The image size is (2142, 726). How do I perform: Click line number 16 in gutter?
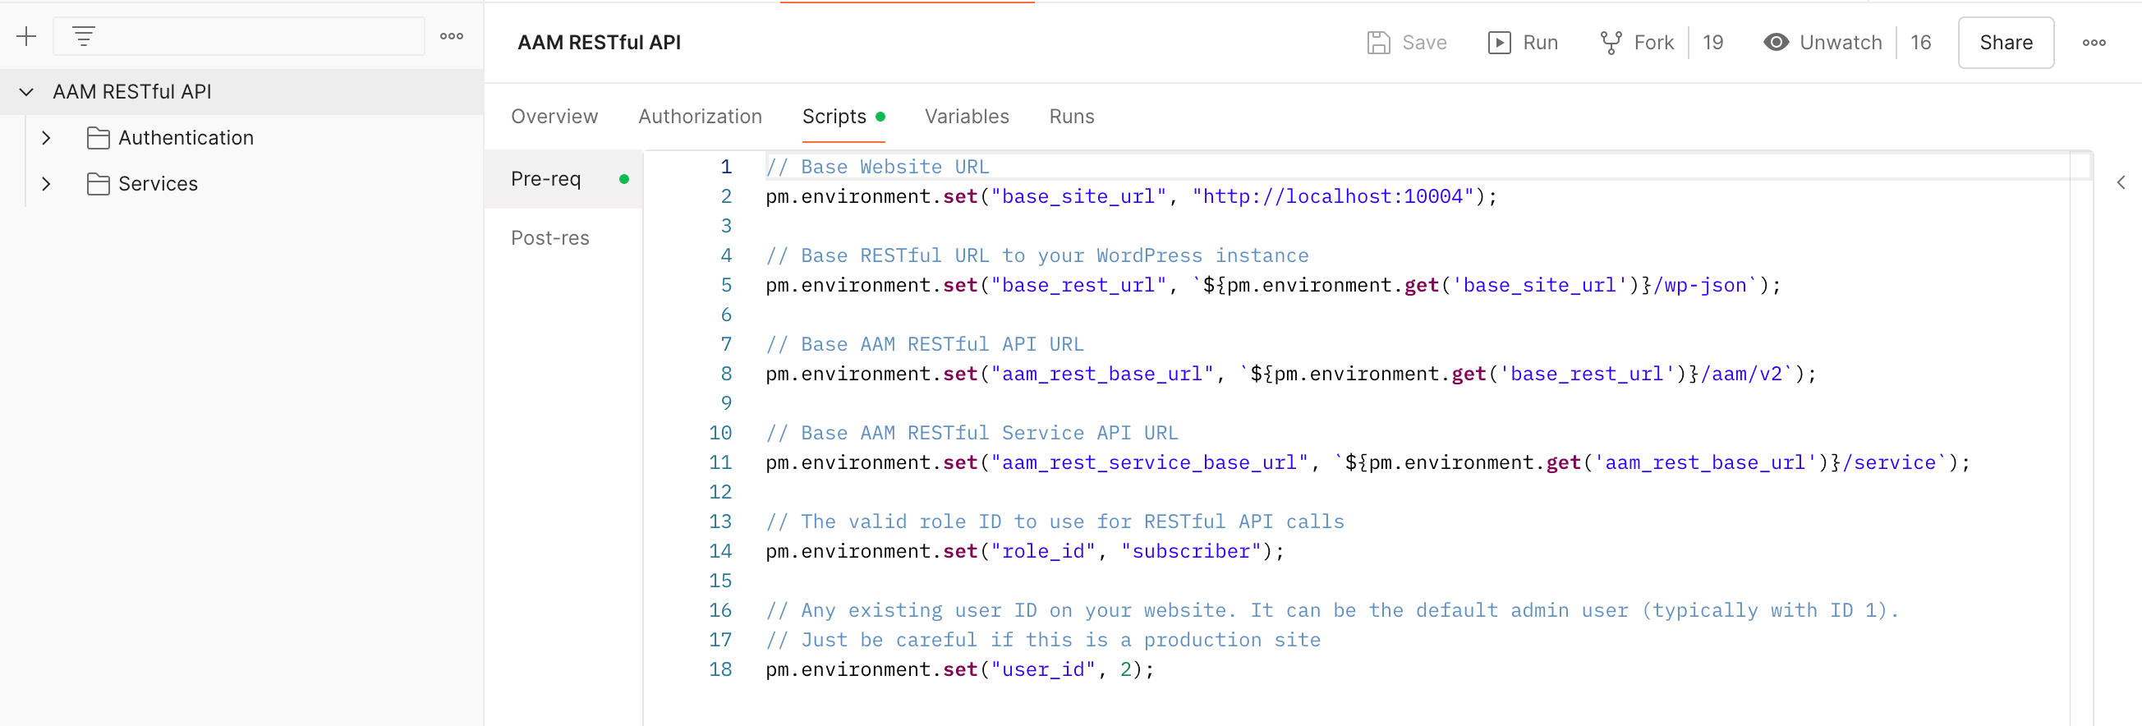[720, 611]
